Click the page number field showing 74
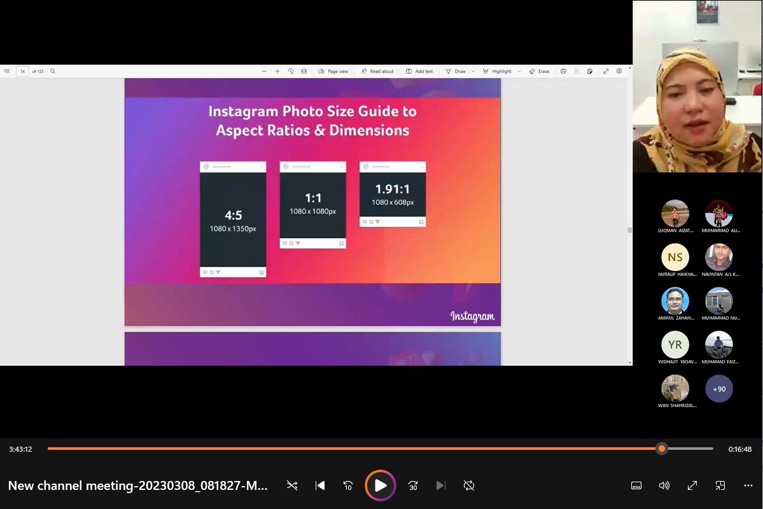 22,71
